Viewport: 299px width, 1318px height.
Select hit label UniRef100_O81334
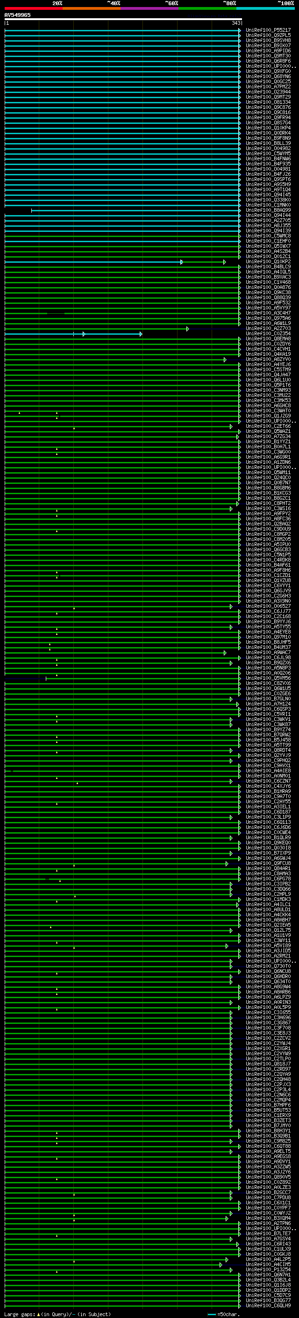tap(268, 102)
